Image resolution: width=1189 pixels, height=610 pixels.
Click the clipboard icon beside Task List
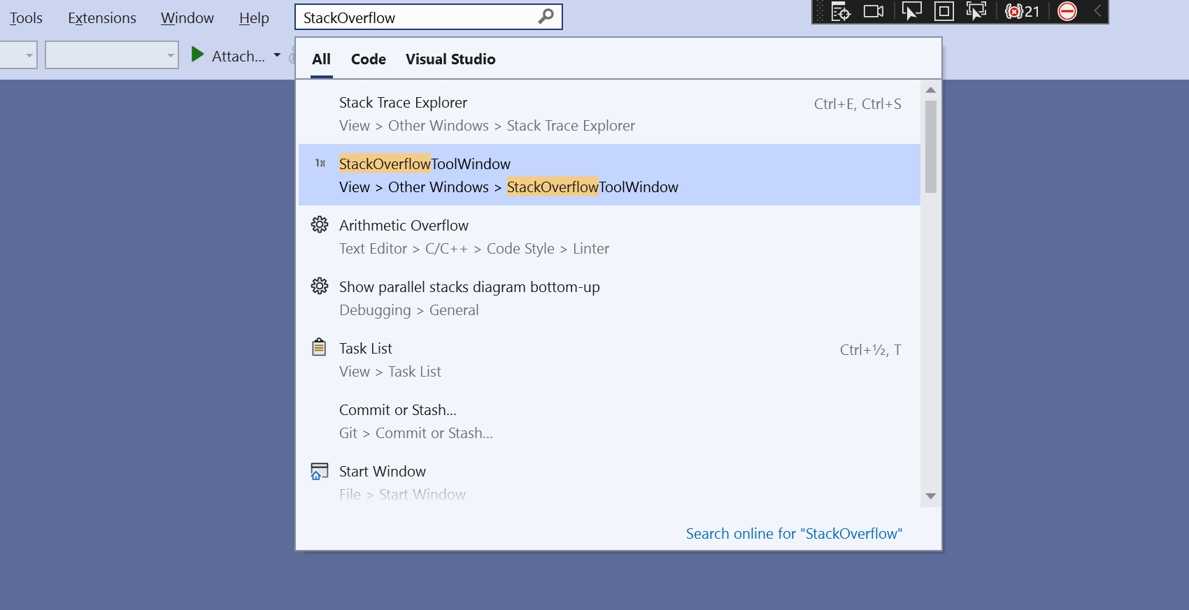pyautogui.click(x=319, y=347)
